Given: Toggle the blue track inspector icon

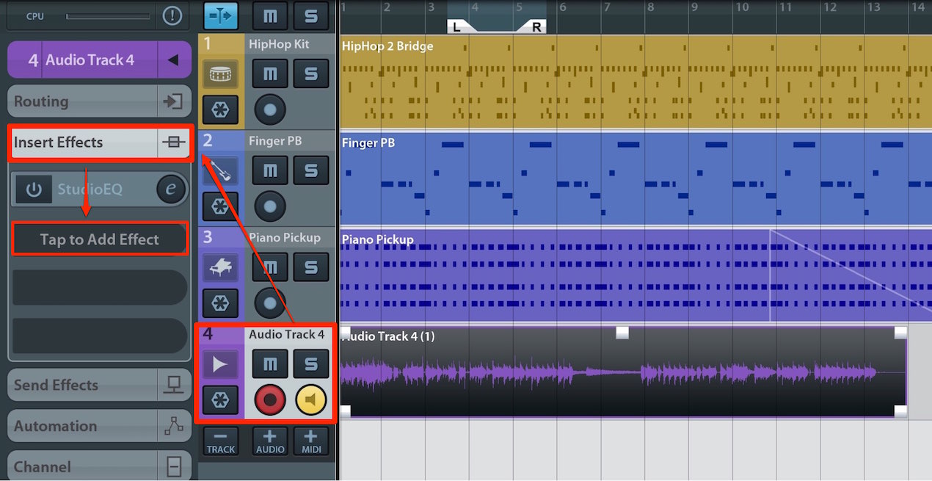Looking at the screenshot, I should pos(220,15).
